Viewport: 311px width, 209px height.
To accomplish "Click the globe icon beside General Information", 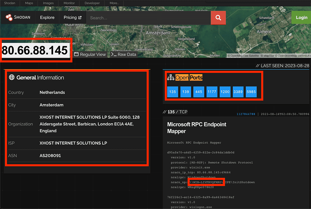I will pyautogui.click(x=12, y=78).
